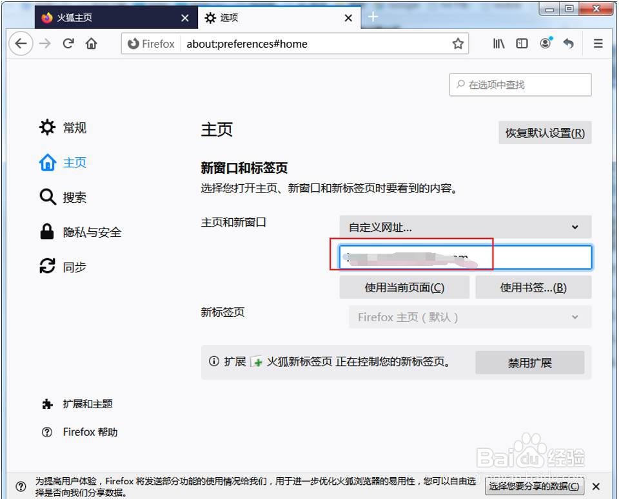Expand the 自定义网址 homepage dropdown
Image resolution: width=621 pixels, height=499 pixels.
(466, 227)
